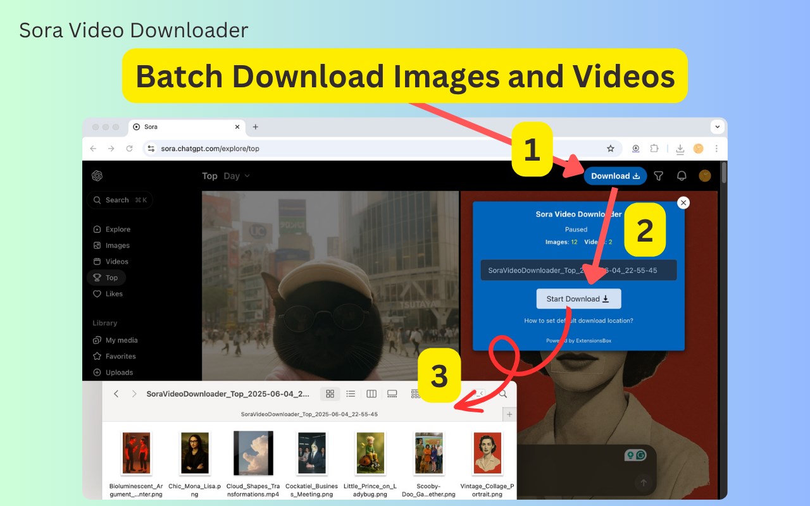This screenshot has height=506, width=810.
Task: Click the Sora Search box
Action: coord(120,200)
